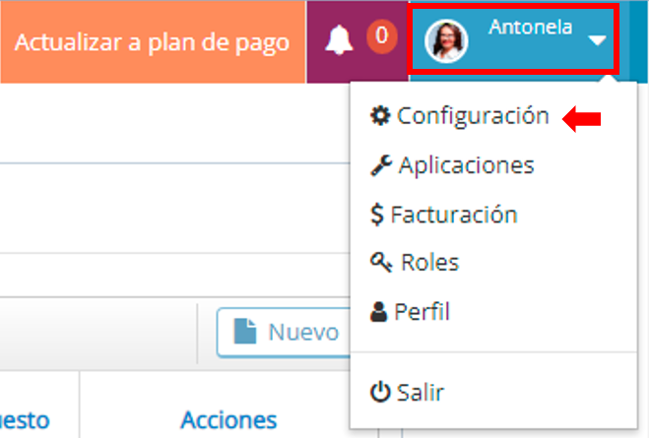Click the dollar sign icon beside Facturación

pyautogui.click(x=377, y=215)
